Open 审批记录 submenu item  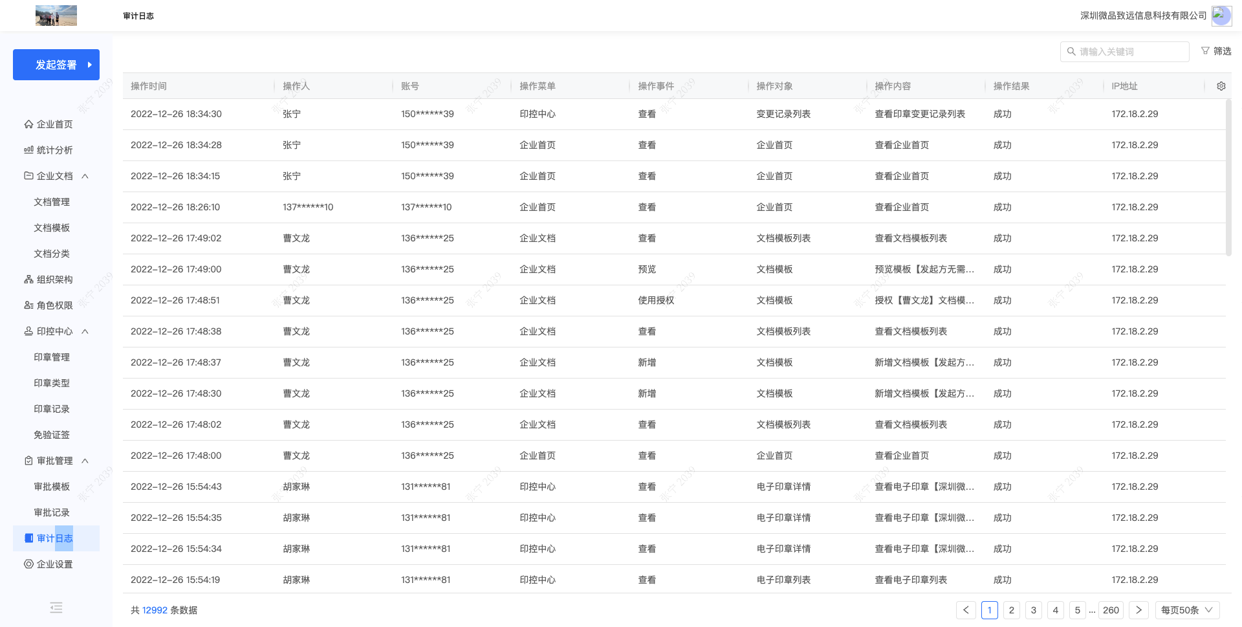click(x=52, y=512)
